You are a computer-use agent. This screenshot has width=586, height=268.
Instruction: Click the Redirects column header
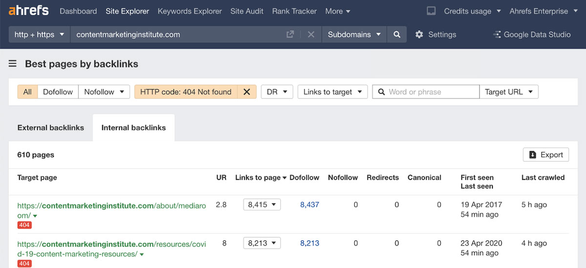tap(383, 177)
